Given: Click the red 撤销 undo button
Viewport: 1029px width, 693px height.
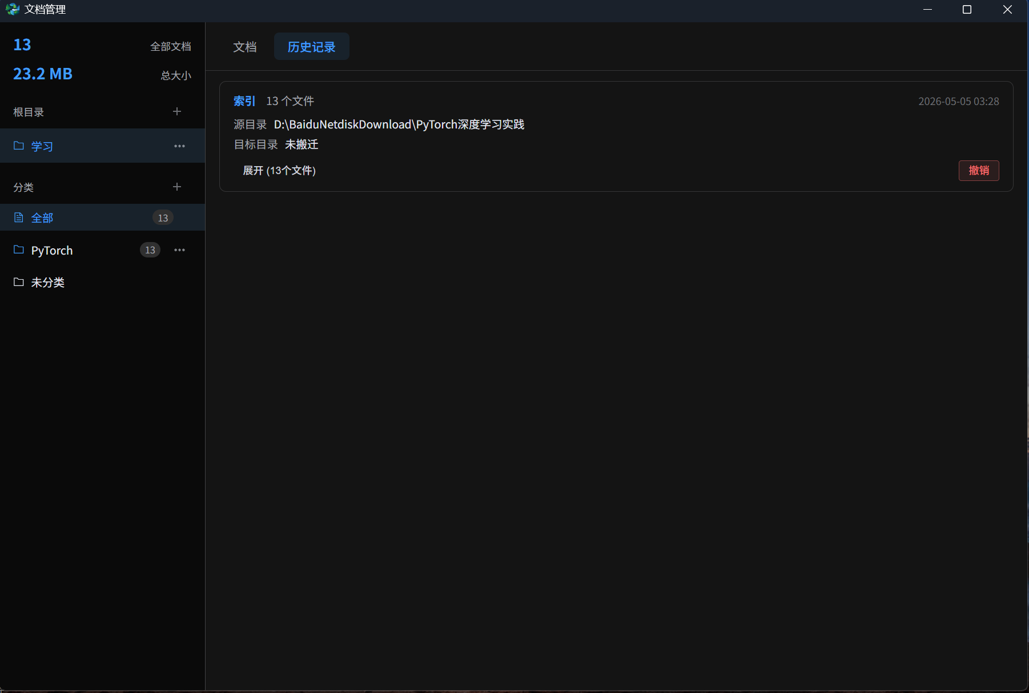Looking at the screenshot, I should pos(979,171).
